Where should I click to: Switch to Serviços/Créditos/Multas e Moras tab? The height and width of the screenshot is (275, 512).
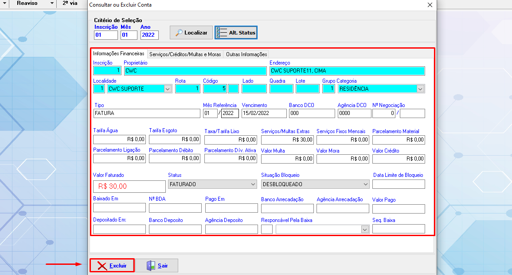coord(185,54)
